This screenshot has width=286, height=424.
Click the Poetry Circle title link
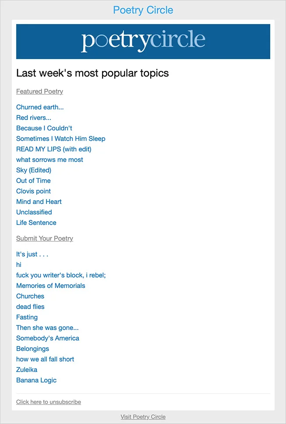(x=143, y=10)
